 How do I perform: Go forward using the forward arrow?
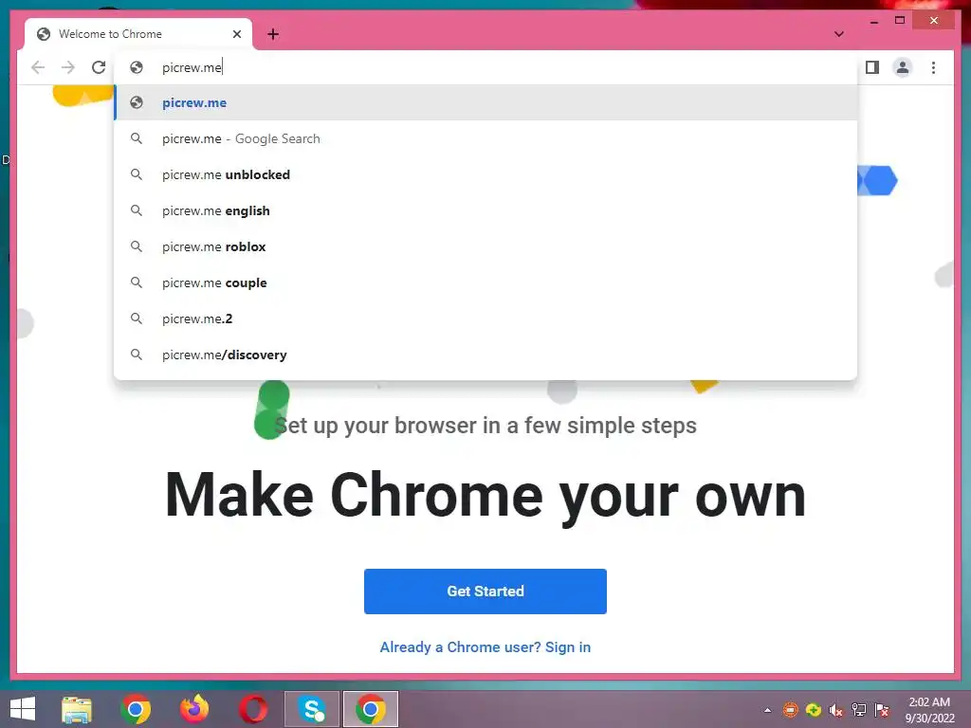click(x=68, y=67)
